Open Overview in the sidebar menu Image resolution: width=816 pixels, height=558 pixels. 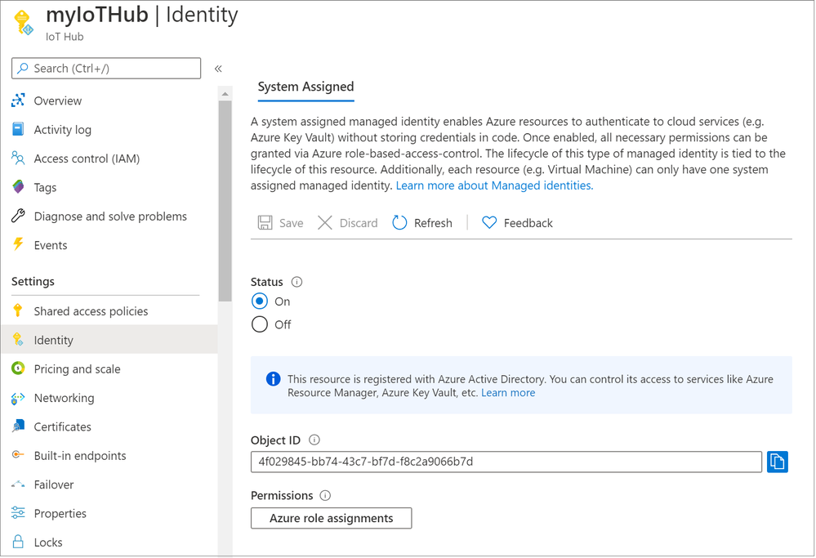tap(58, 100)
